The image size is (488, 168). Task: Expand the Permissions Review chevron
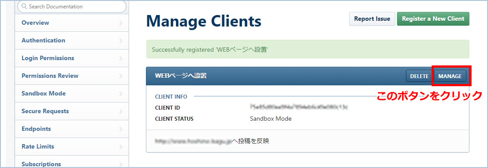[121, 76]
